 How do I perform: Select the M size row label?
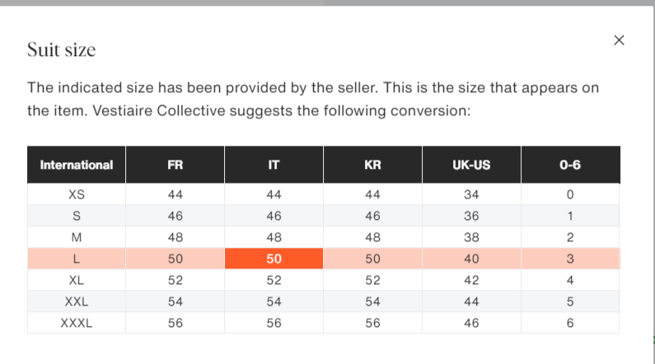[77, 237]
